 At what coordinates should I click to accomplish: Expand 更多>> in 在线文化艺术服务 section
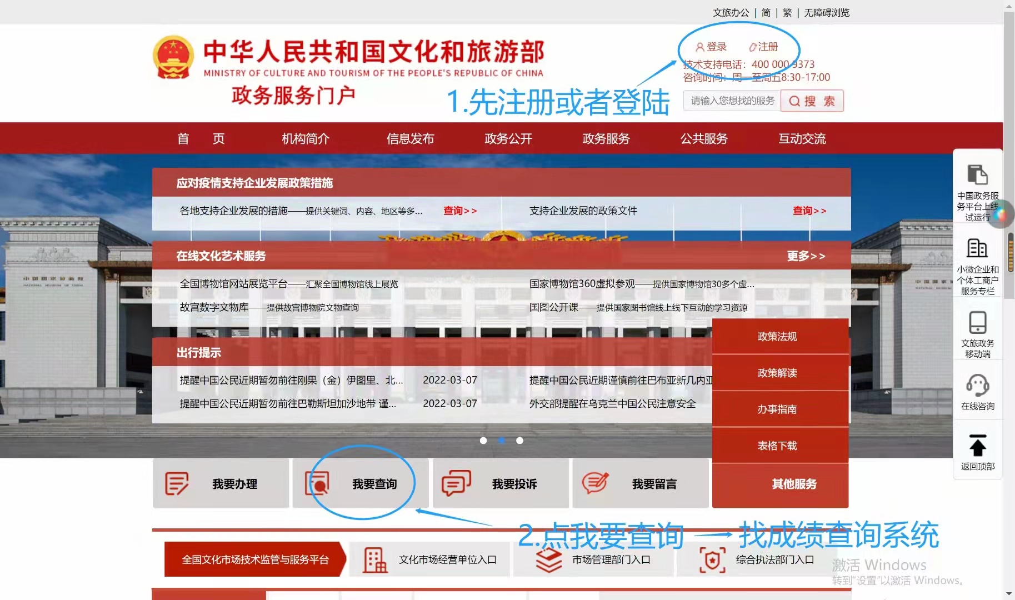point(806,256)
